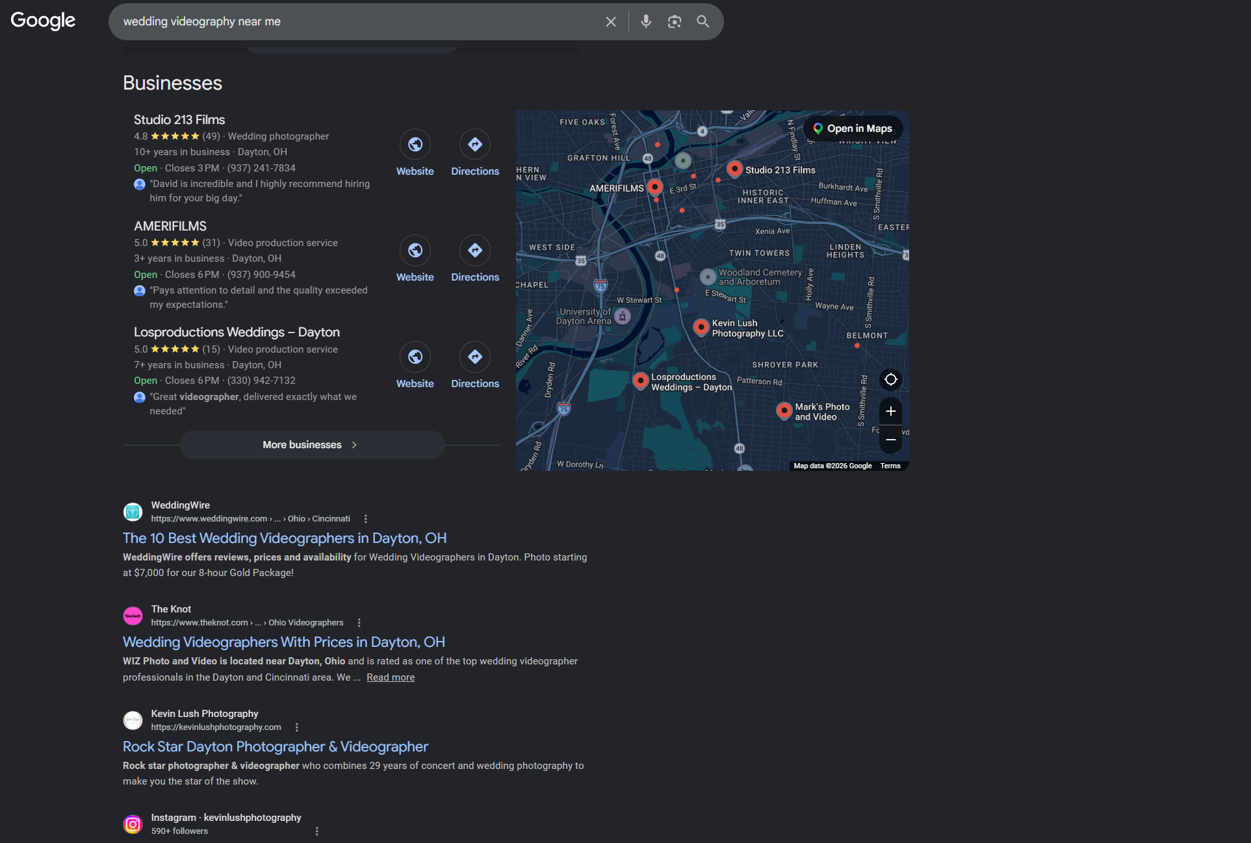Start voice search with microphone icon
Image resolution: width=1251 pixels, height=843 pixels.
[646, 21]
